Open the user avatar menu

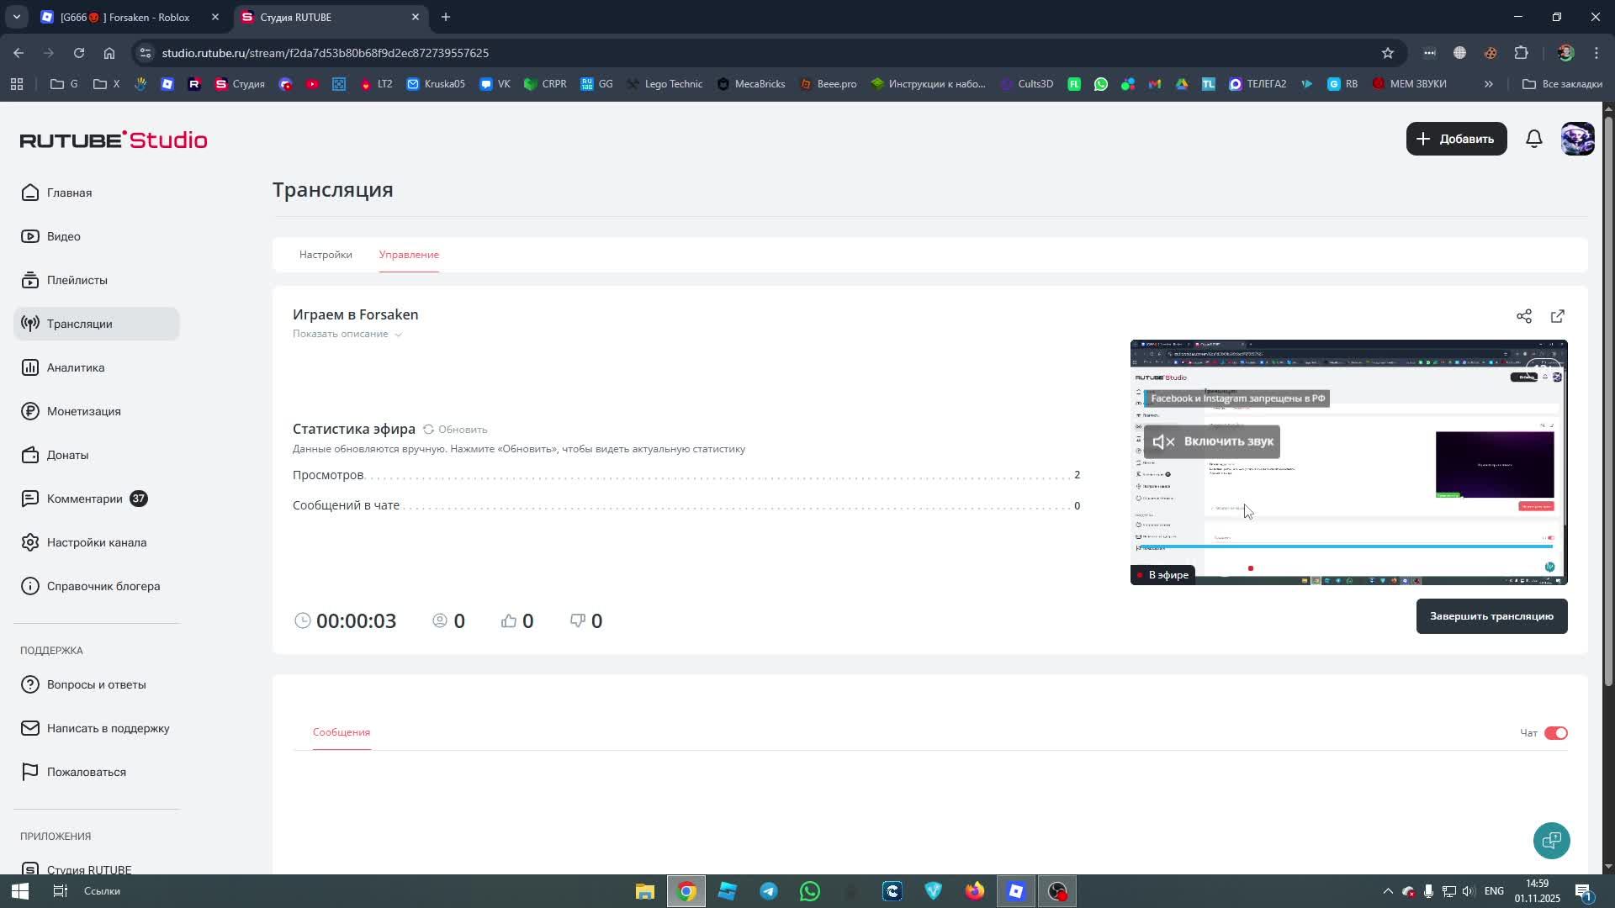pyautogui.click(x=1577, y=139)
